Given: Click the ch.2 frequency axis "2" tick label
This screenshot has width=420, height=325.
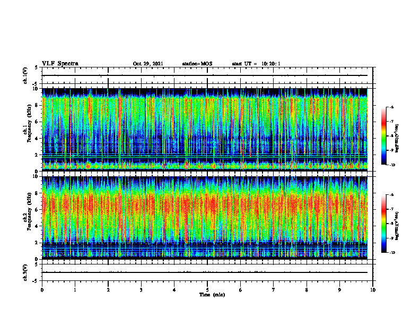Looking at the screenshot, I should pos(37,243).
